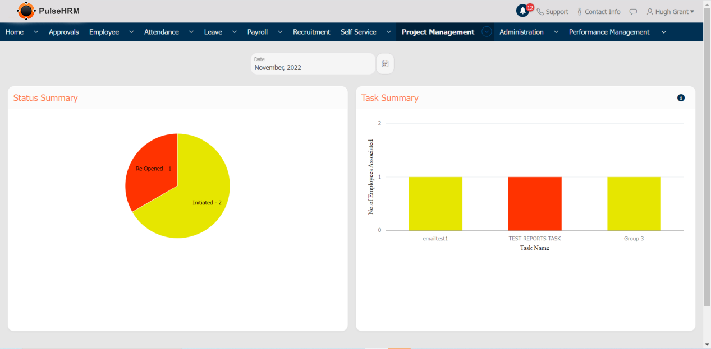Click the Task Summary info icon

tap(681, 98)
